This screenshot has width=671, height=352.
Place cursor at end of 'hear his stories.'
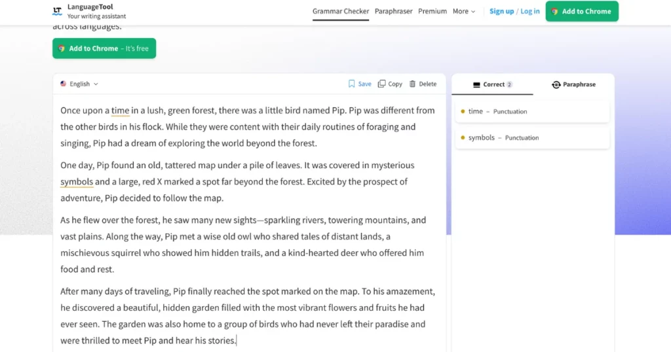point(237,340)
